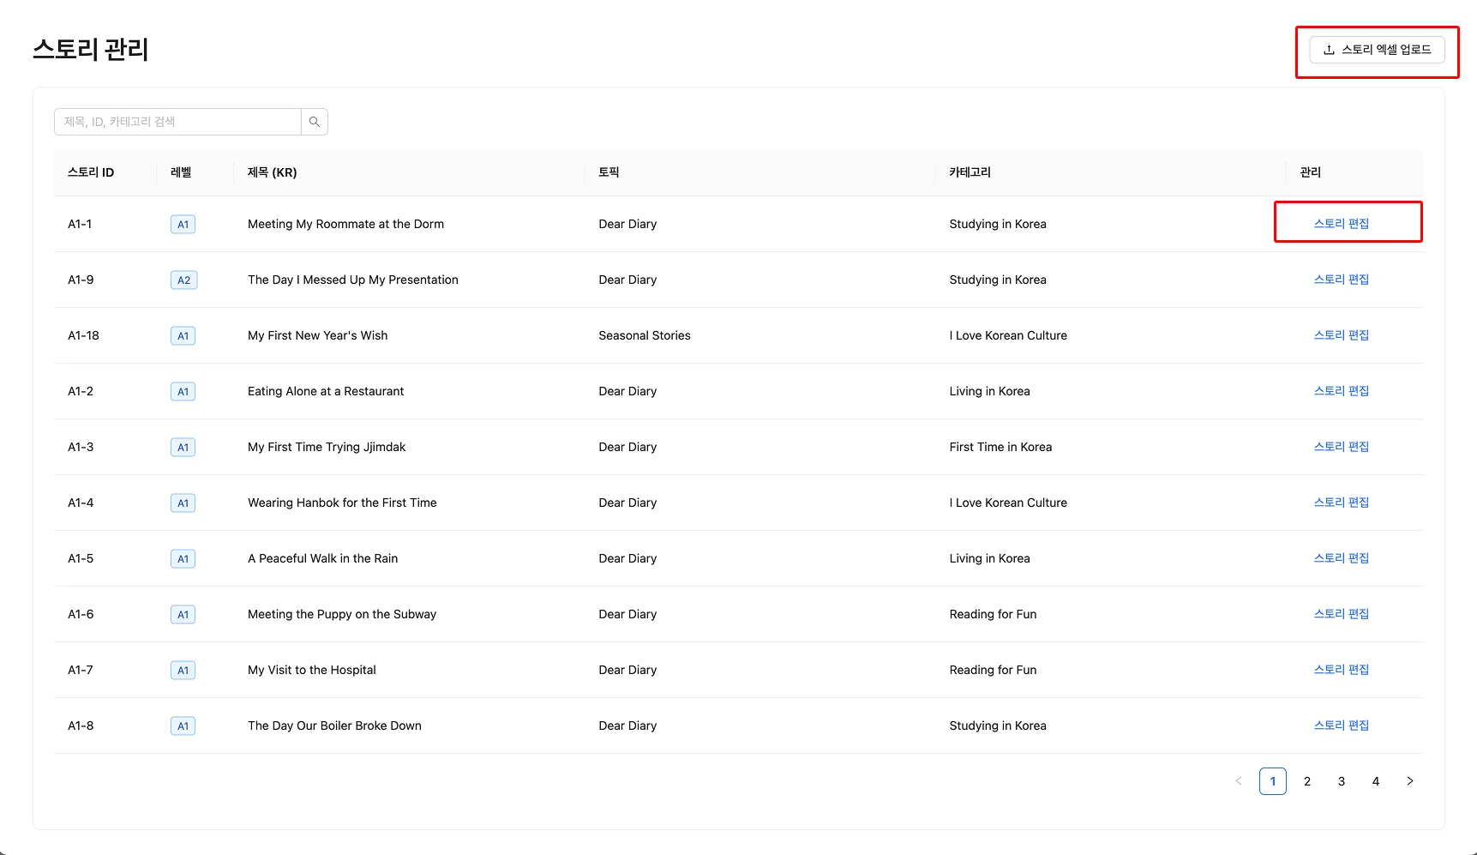This screenshot has height=855, width=1477.
Task: Select title A Peaceful Walk in the Rain
Action: tap(323, 558)
